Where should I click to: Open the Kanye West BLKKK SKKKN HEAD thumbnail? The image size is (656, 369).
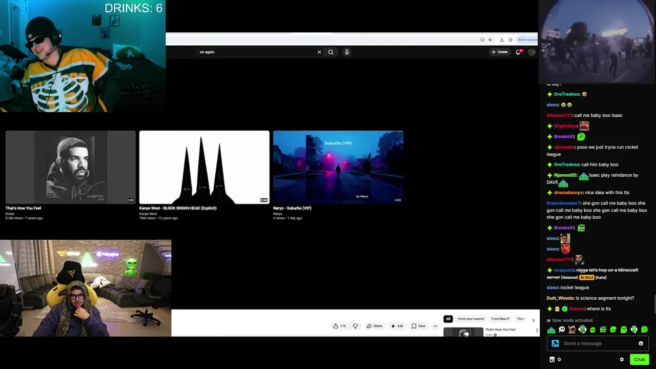click(x=204, y=167)
